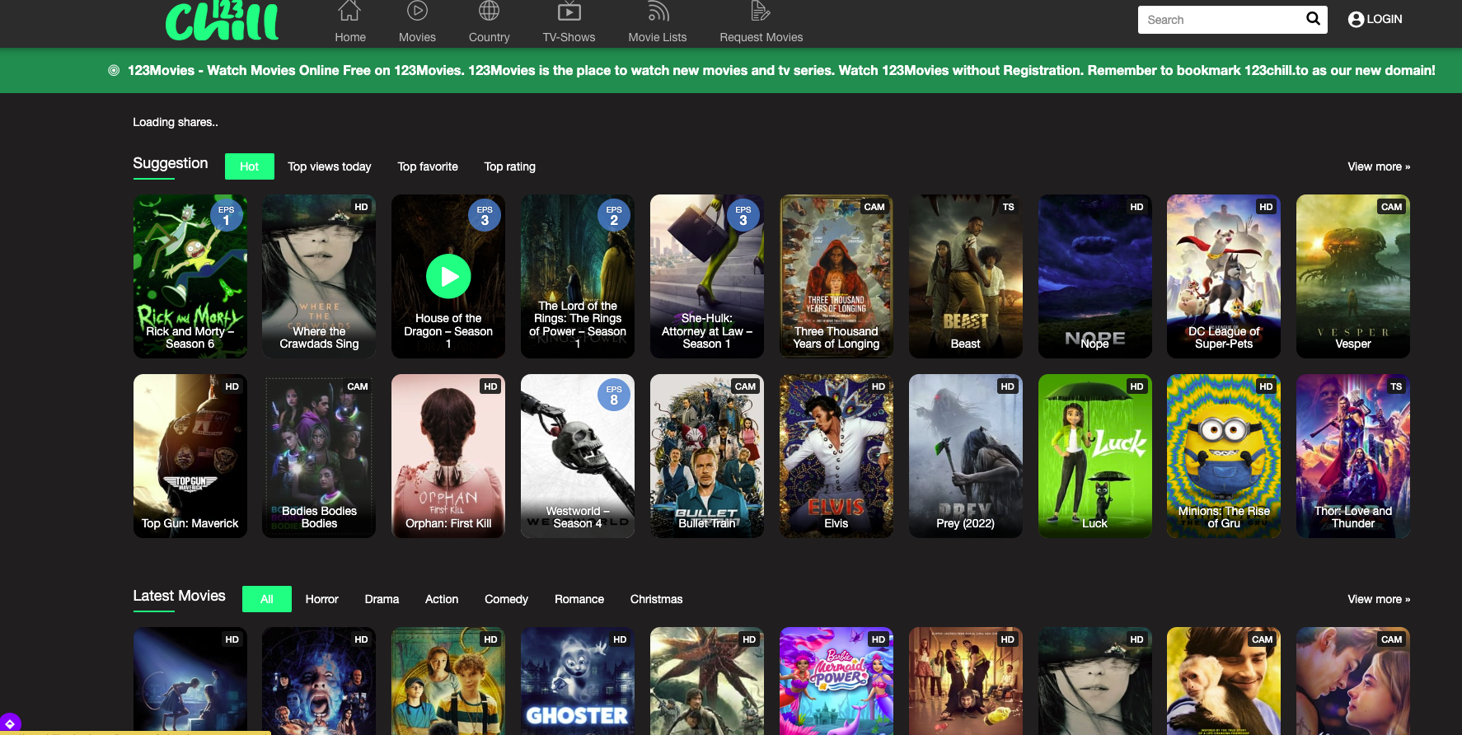Open View more in Latest Movies section

(x=1378, y=599)
